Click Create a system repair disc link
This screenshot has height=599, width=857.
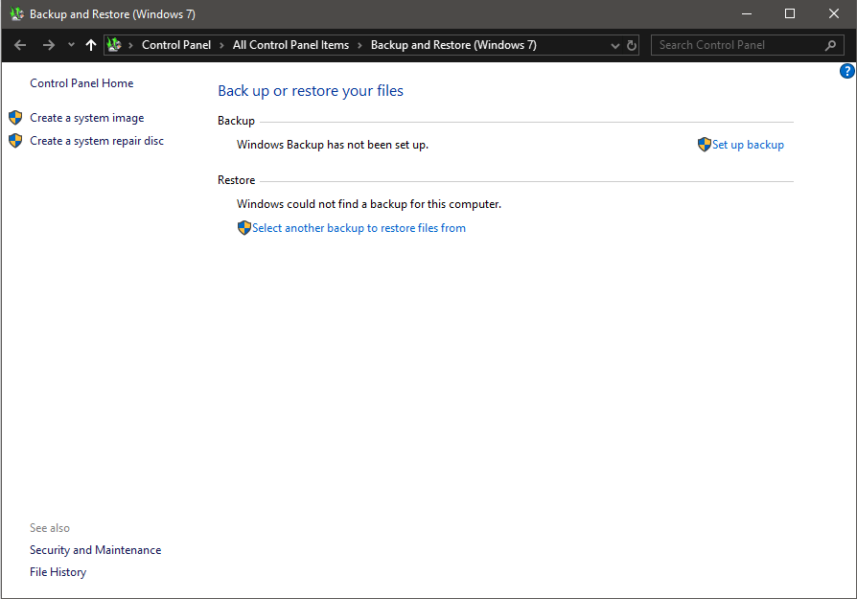[x=97, y=141]
